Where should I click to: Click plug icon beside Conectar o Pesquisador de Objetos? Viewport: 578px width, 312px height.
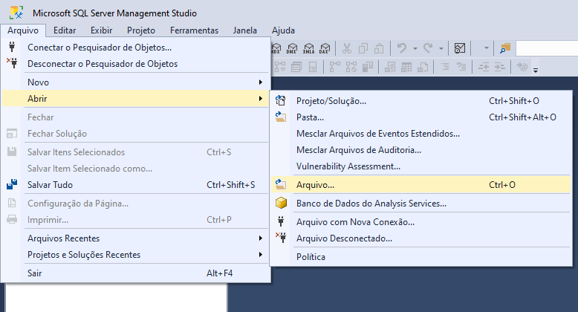tap(12, 47)
